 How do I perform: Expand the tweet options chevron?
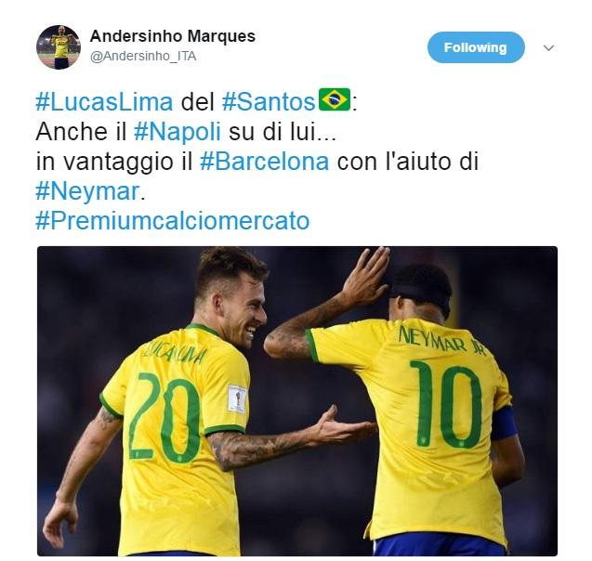click(548, 48)
